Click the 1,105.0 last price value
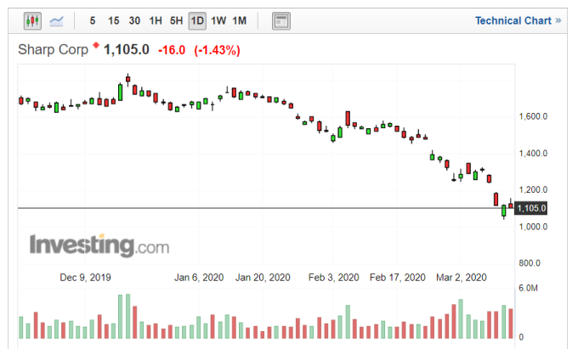The image size is (578, 349). tap(127, 50)
